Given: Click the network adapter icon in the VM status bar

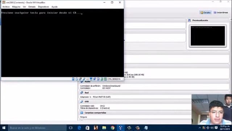Looking at the screenshot, I should tap(80, 79).
